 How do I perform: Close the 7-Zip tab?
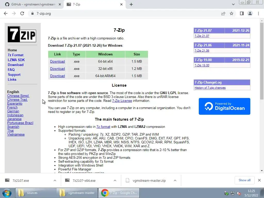(121, 4)
